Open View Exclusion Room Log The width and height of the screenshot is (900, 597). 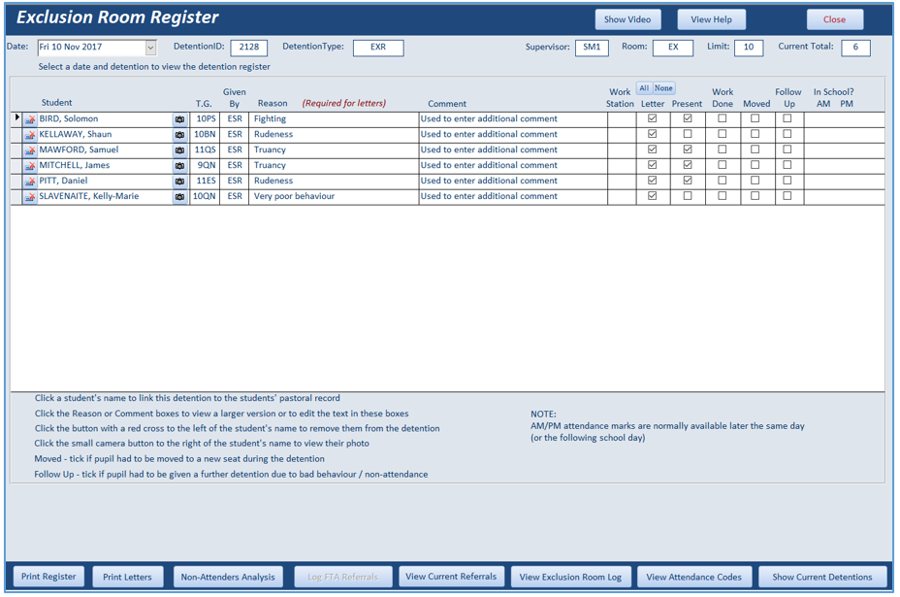pyautogui.click(x=570, y=577)
